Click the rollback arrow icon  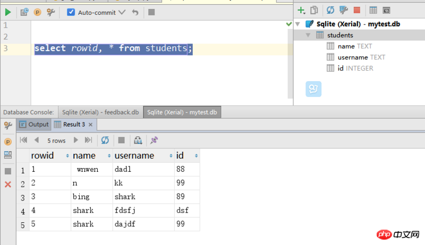coord(135,12)
